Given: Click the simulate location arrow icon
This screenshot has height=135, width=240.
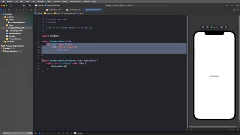Looking at the screenshot, I should (71, 133).
